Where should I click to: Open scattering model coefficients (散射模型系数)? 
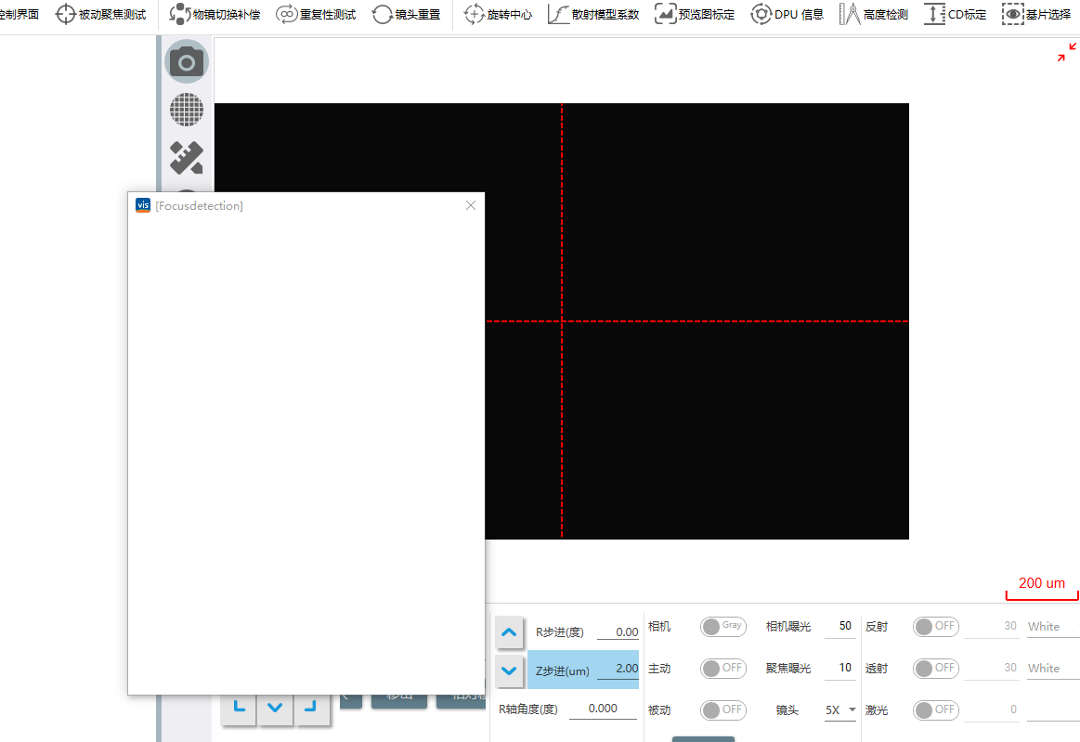coord(593,14)
